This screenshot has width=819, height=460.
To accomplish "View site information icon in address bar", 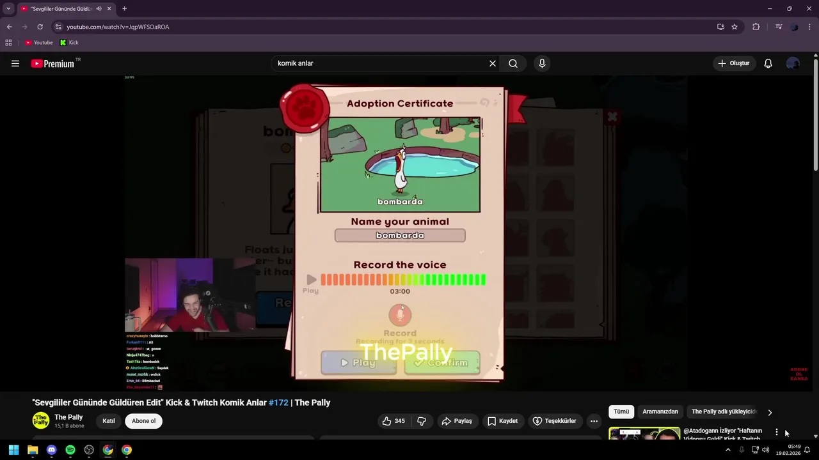I will click(58, 27).
